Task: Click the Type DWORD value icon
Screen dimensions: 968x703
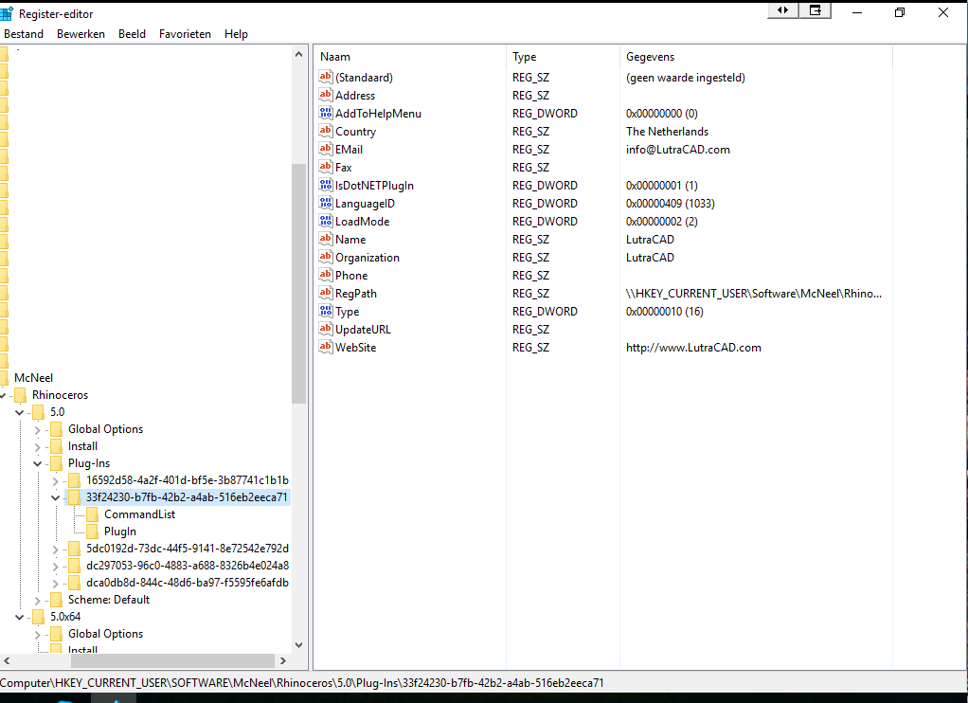Action: click(325, 310)
